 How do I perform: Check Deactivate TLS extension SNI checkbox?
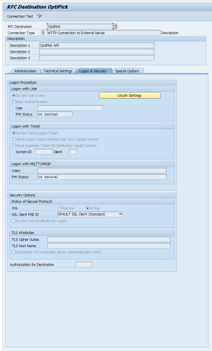pos(13,252)
